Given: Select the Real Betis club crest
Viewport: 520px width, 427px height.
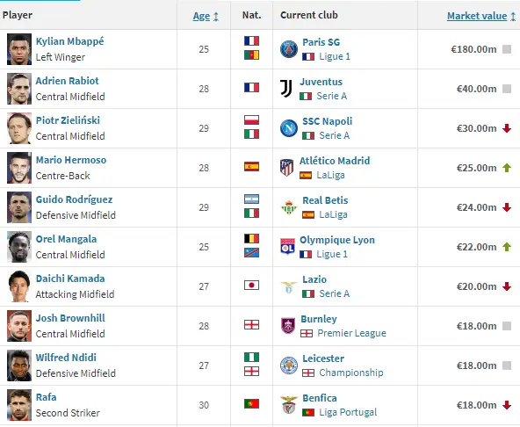Looking at the screenshot, I should (x=288, y=207).
